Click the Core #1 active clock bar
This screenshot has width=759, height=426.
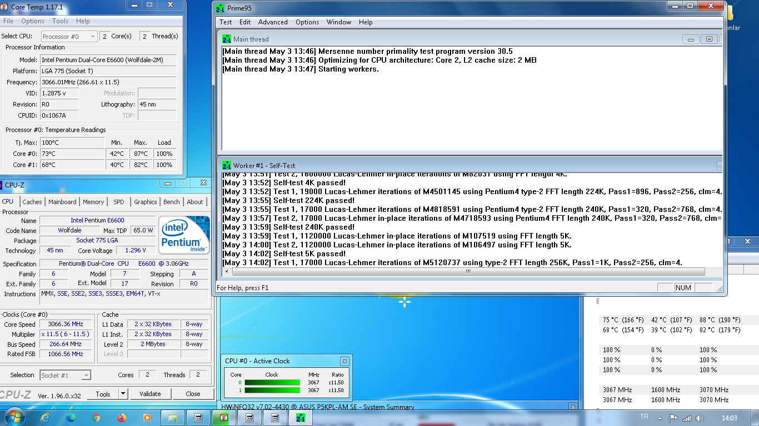[272, 390]
